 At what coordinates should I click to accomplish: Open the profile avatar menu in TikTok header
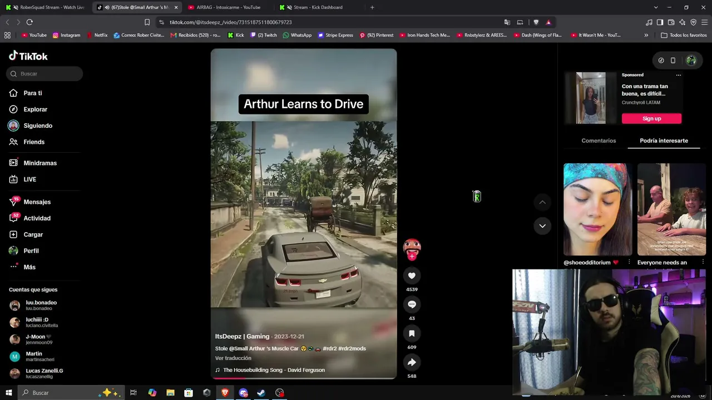tap(691, 61)
